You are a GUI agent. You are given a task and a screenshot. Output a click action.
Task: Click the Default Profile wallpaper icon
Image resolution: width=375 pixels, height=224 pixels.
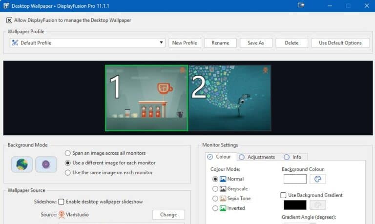click(15, 43)
